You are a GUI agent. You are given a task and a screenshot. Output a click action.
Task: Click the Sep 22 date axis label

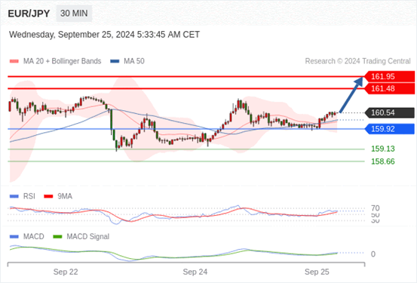click(66, 272)
